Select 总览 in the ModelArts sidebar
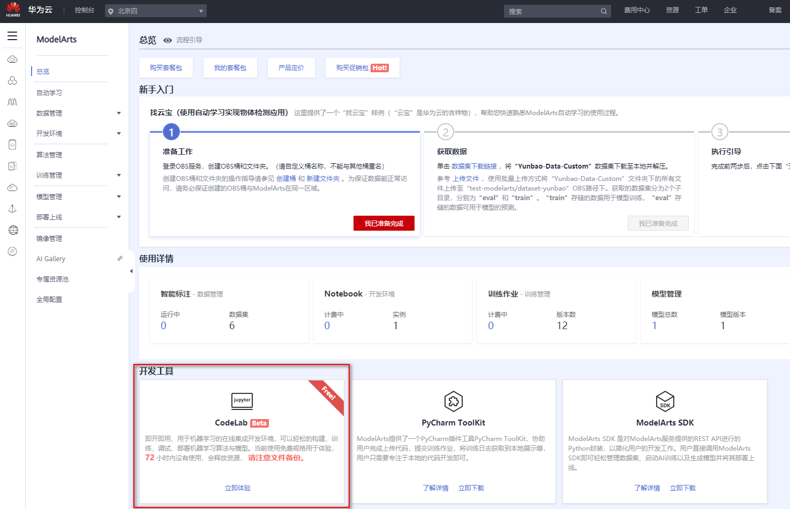The image size is (790, 509). pos(43,71)
